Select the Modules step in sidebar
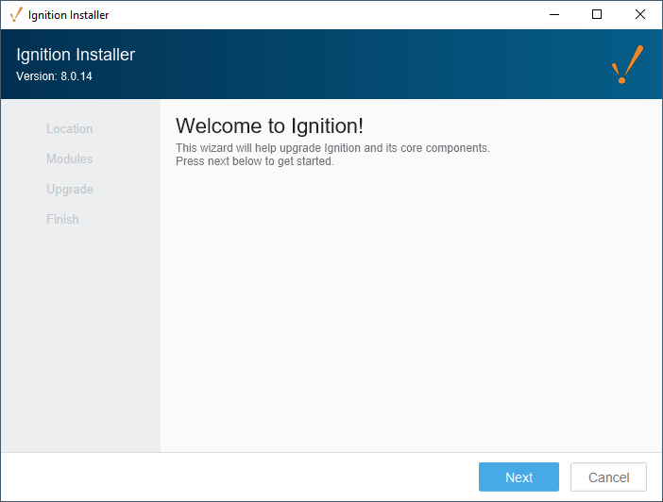The height and width of the screenshot is (502, 663). (x=69, y=159)
